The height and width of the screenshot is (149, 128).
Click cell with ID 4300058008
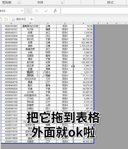pyautogui.click(x=11, y=49)
